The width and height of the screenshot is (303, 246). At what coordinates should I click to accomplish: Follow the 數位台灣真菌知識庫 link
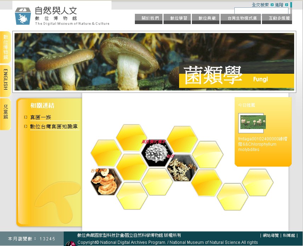tap(54, 127)
